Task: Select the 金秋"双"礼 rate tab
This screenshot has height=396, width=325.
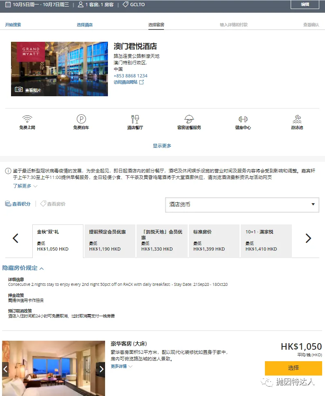Action: 58,241
